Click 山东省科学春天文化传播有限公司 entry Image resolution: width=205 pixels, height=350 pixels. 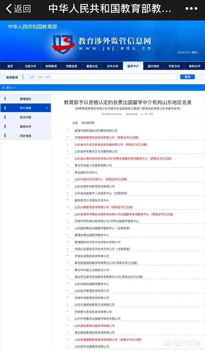pos(96,151)
